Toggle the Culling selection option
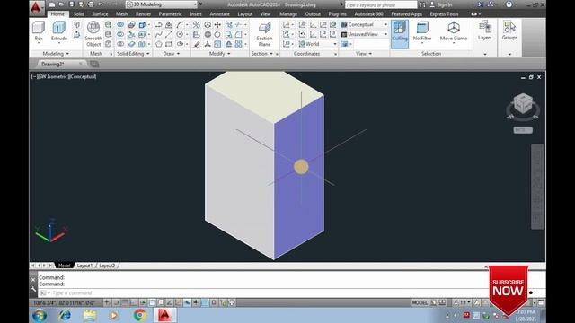 (x=399, y=34)
